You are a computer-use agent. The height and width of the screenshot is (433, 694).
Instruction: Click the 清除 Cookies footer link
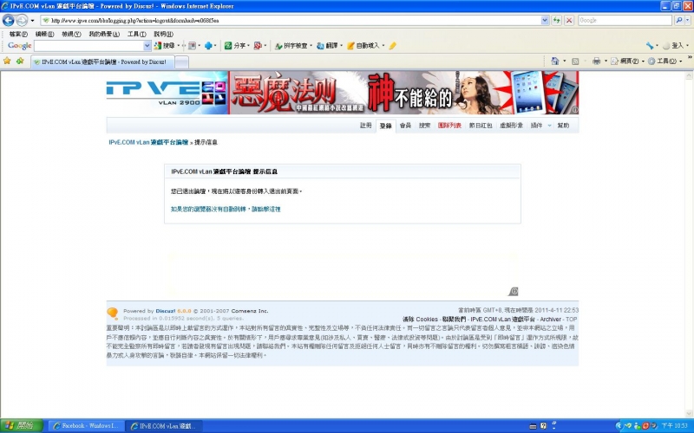tap(420, 319)
